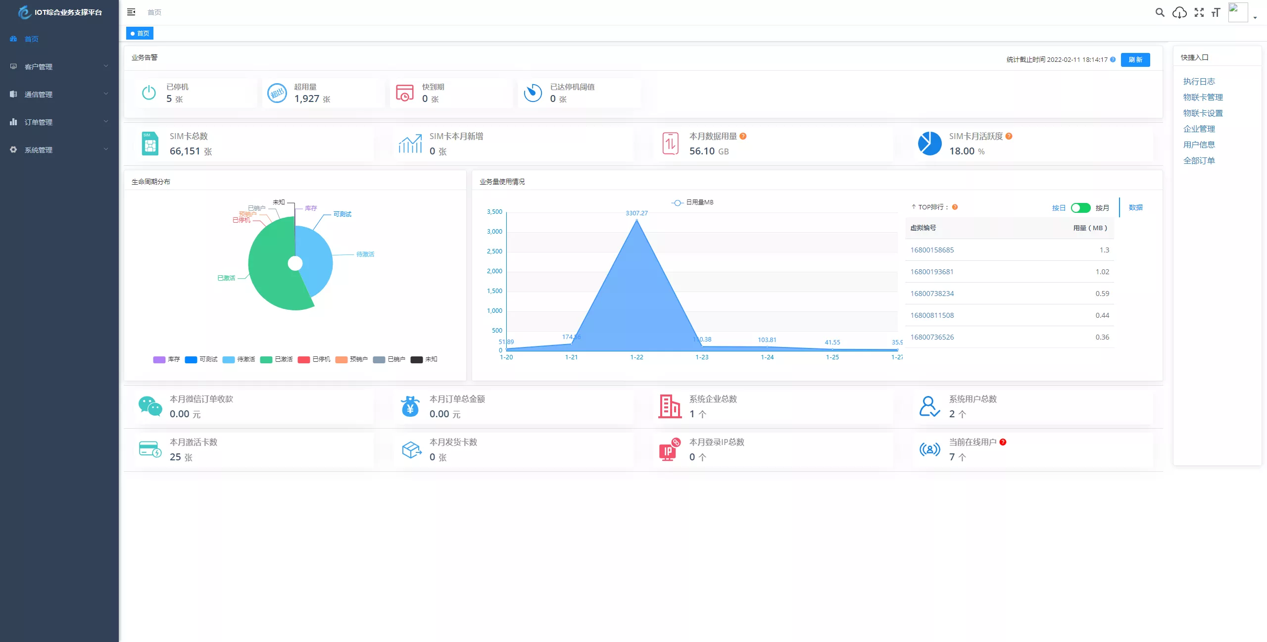1267x642 pixels.
Task: Click help icon beside 本月数据用量
Action: (x=743, y=136)
